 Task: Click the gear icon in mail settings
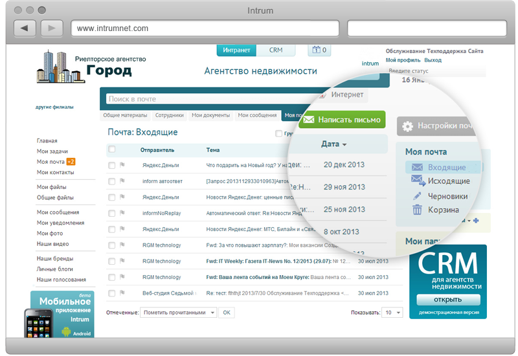click(408, 126)
